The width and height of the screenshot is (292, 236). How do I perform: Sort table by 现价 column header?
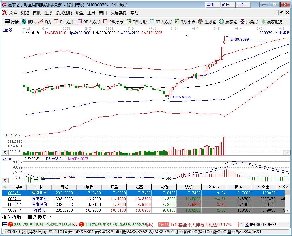[189, 187]
